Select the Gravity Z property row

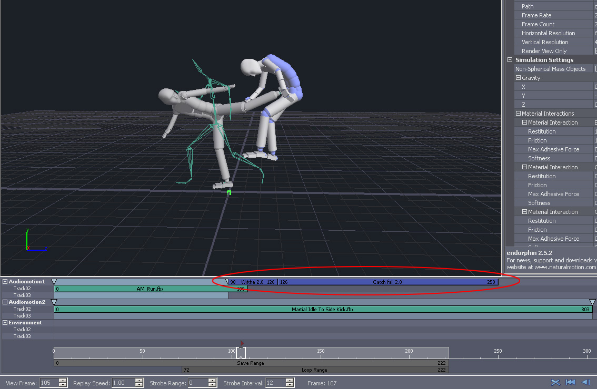[x=555, y=105]
